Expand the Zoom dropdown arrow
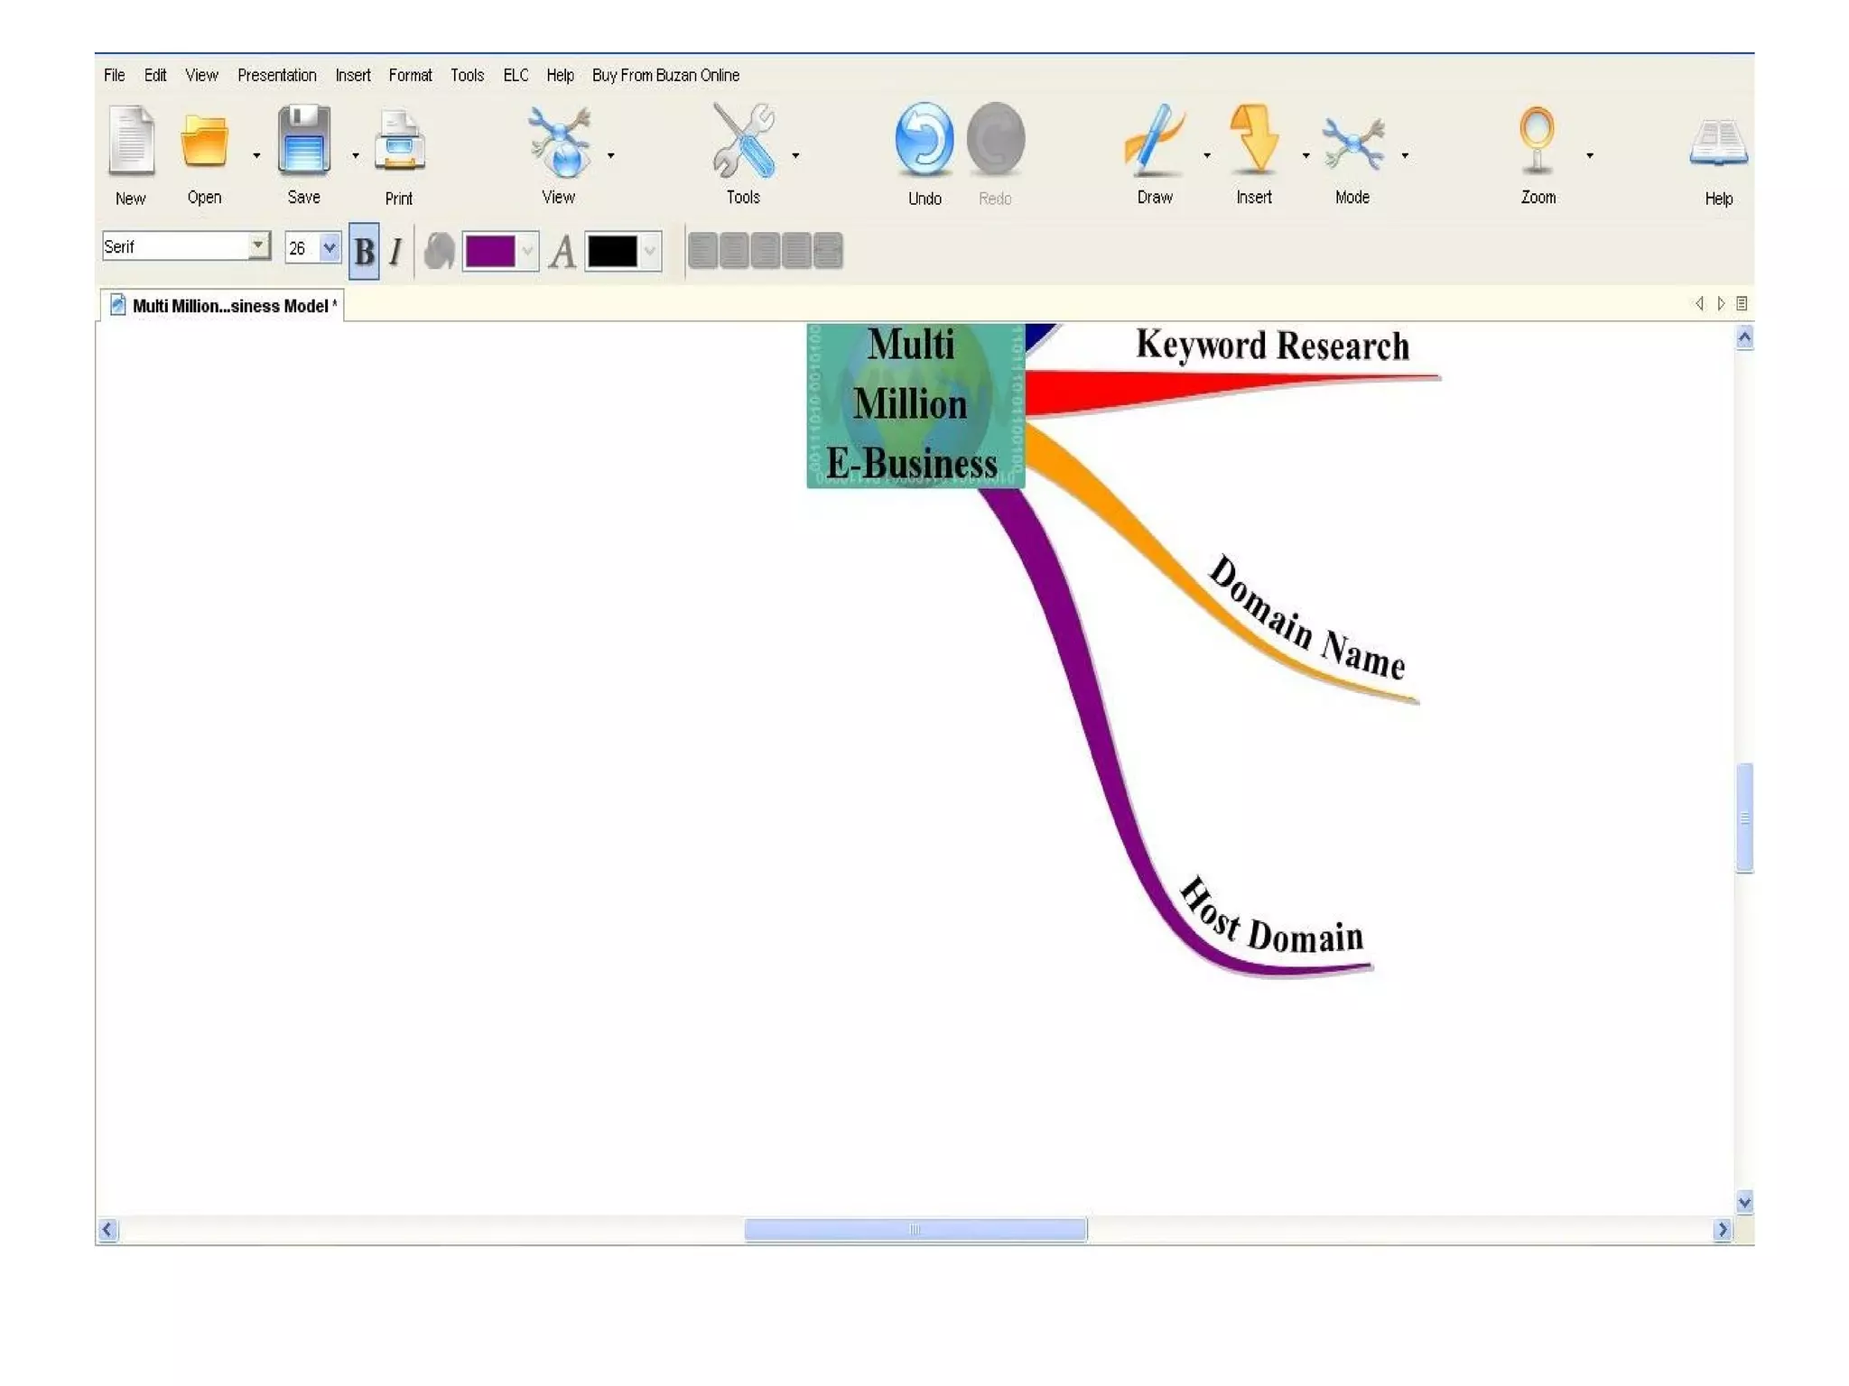The image size is (1849, 1386). (x=1590, y=155)
